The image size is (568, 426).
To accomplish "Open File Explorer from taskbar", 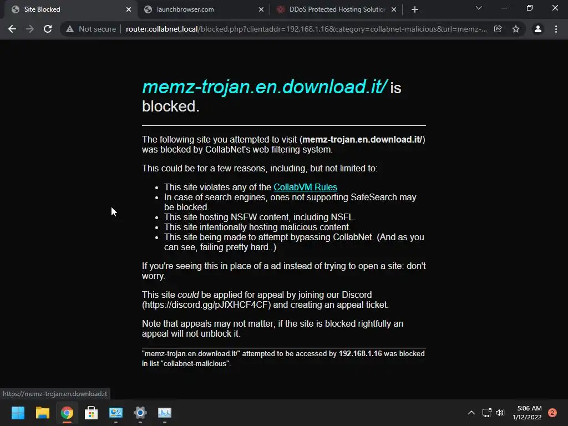I will (x=42, y=413).
